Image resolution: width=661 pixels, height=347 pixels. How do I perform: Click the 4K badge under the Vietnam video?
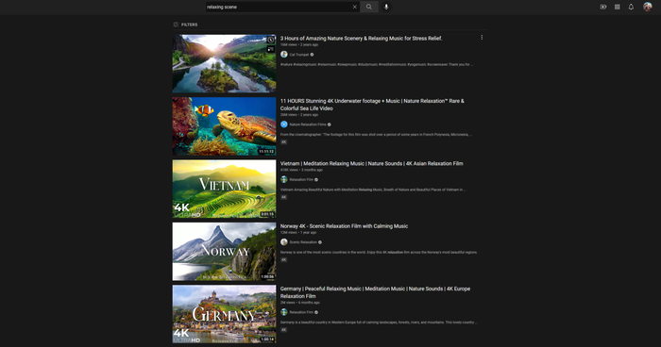[x=283, y=197]
